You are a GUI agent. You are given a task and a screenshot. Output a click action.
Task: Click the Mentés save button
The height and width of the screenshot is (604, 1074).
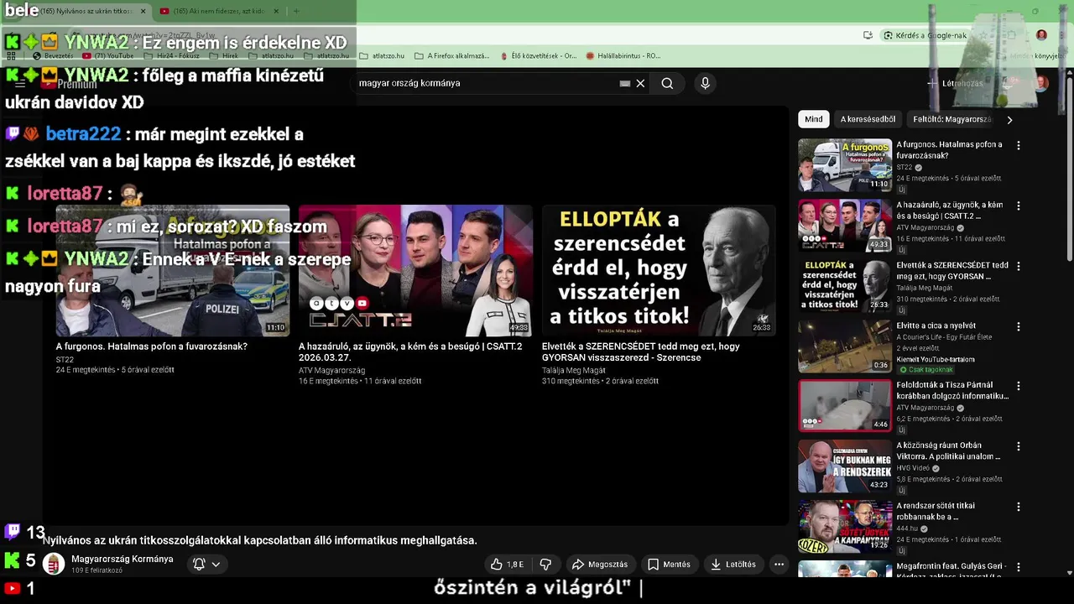pyautogui.click(x=669, y=565)
